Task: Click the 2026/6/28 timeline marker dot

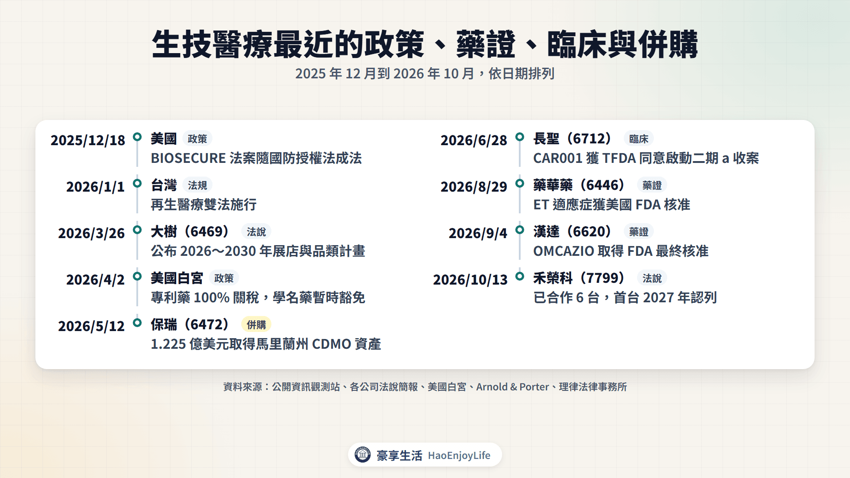Action: pos(520,137)
